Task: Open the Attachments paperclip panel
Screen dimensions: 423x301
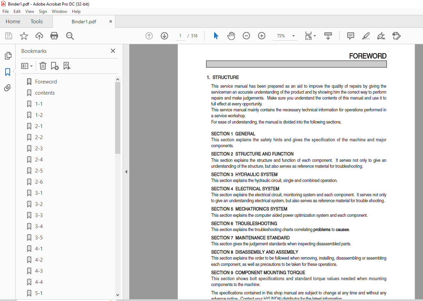Action: 8,88
